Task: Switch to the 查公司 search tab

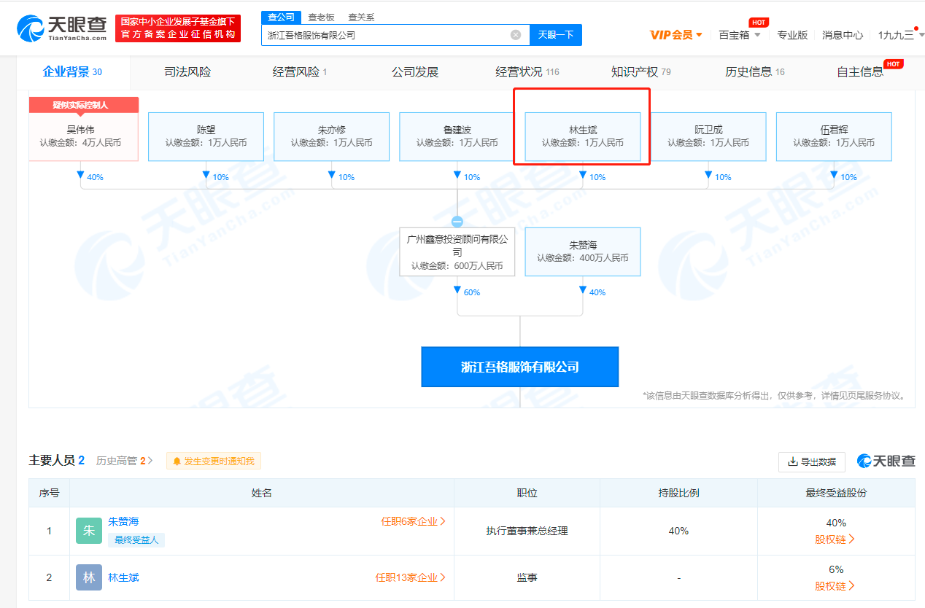Action: tap(281, 17)
